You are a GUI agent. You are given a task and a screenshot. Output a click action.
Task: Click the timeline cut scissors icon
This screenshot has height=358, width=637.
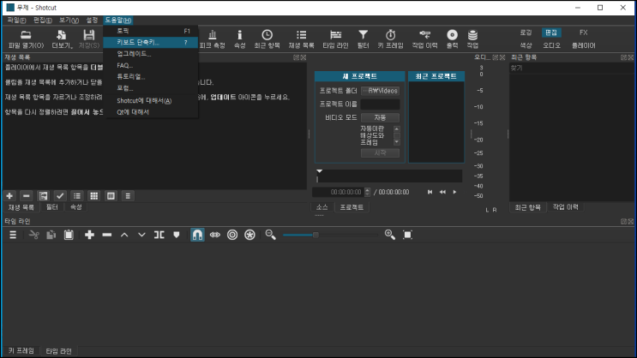34,235
